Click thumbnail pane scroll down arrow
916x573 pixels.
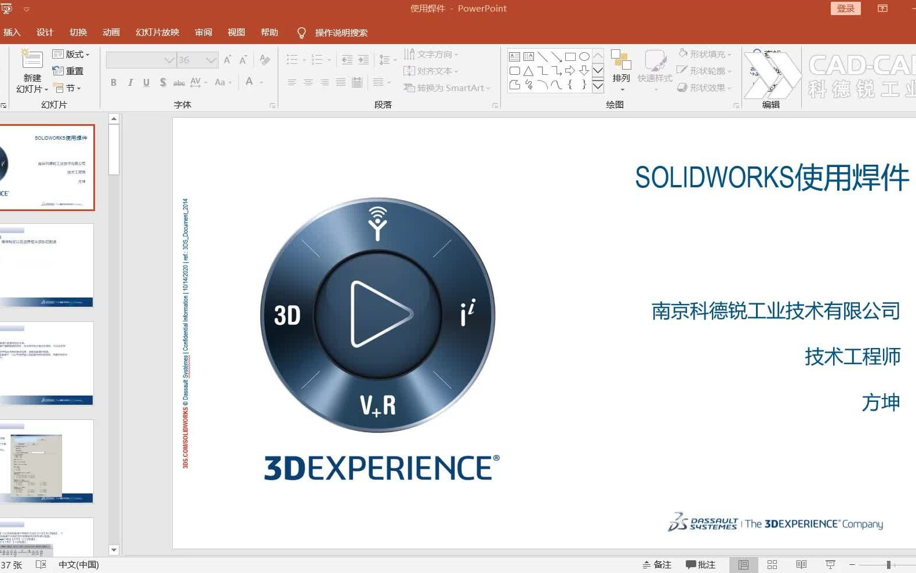point(114,550)
